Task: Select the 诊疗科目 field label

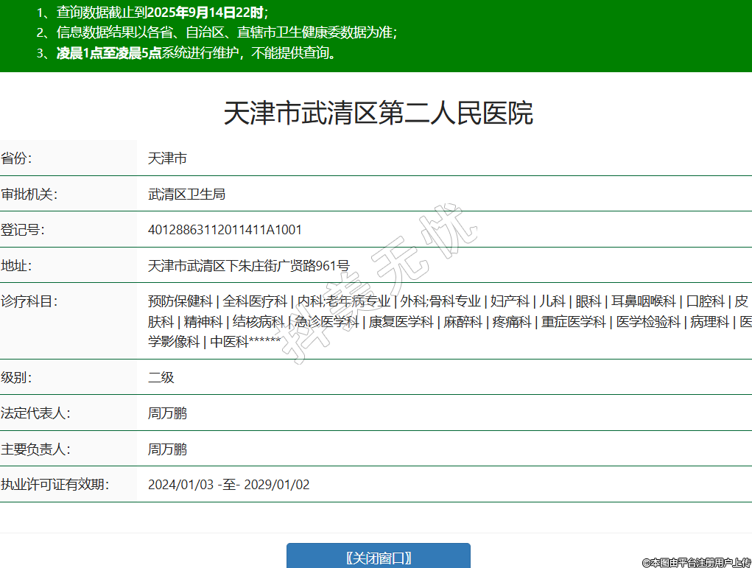Action: click(x=29, y=301)
